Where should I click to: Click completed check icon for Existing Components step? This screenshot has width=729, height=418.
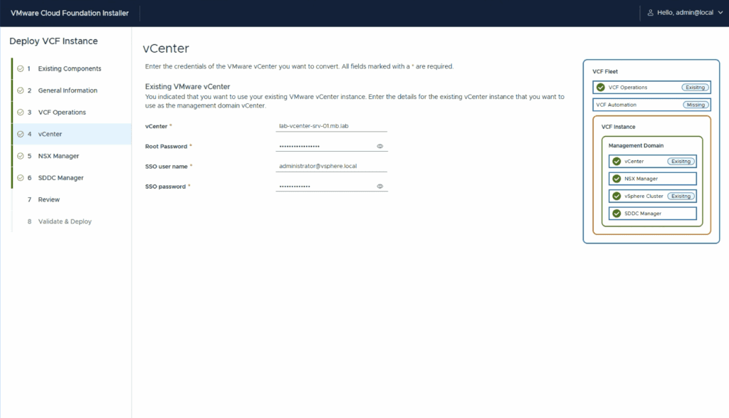click(20, 69)
